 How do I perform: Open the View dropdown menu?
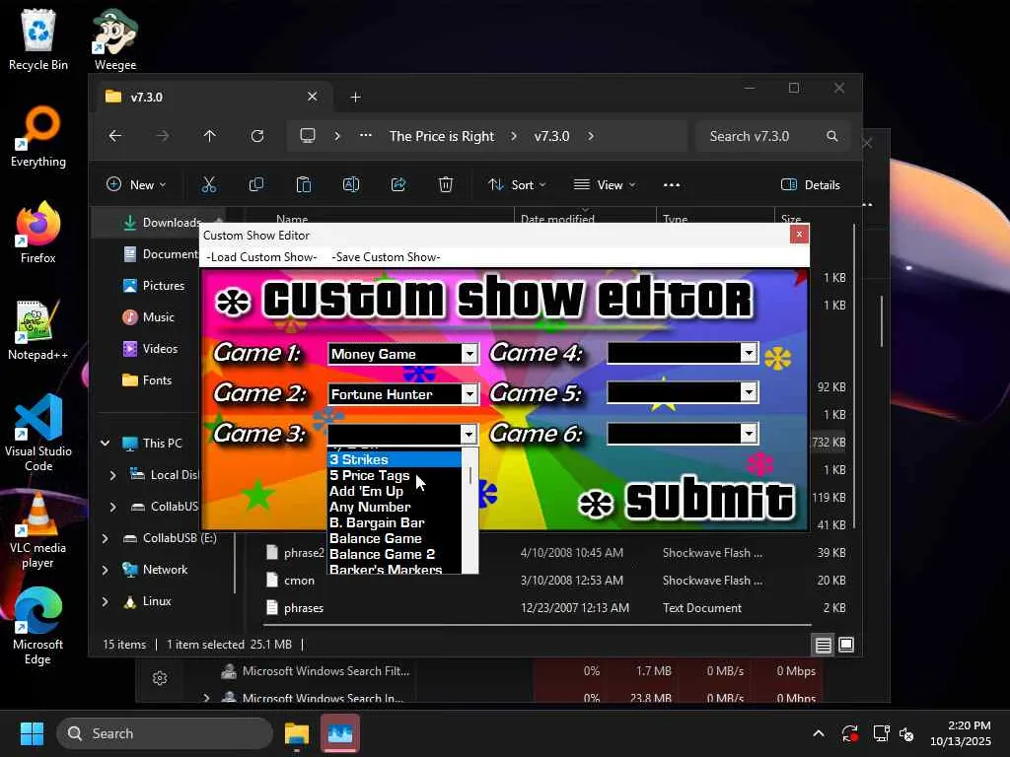pos(605,184)
